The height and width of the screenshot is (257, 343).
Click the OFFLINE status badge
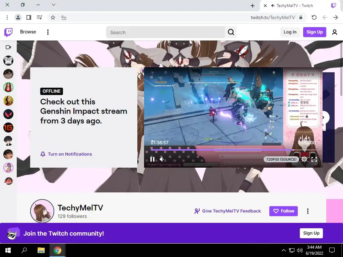pos(51,91)
